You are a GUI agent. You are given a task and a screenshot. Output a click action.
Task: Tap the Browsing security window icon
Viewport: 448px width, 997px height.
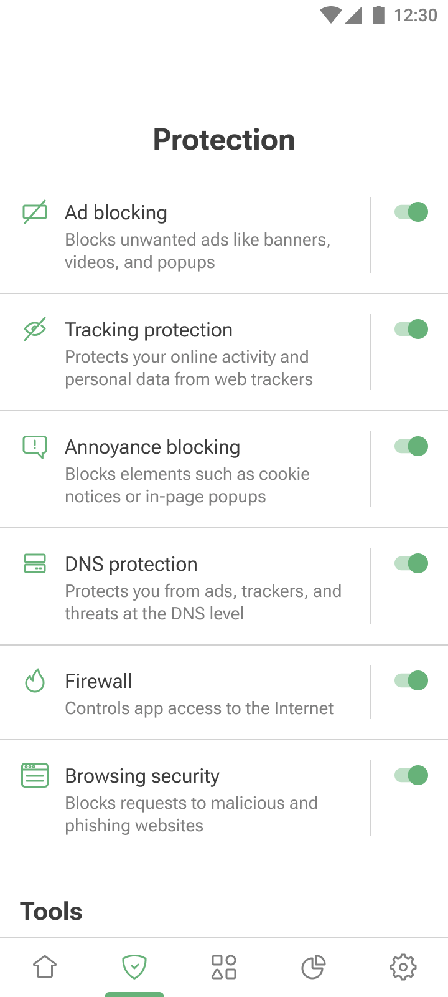(35, 775)
